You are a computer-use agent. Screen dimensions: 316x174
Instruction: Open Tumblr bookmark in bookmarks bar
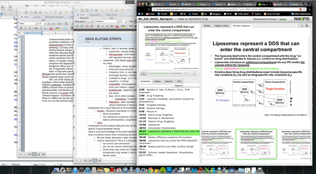click(162, 14)
